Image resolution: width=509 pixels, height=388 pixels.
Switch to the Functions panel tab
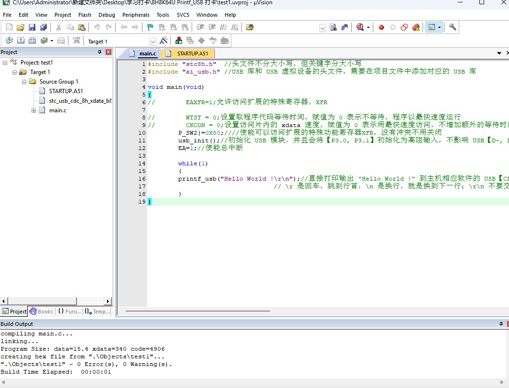69,312
